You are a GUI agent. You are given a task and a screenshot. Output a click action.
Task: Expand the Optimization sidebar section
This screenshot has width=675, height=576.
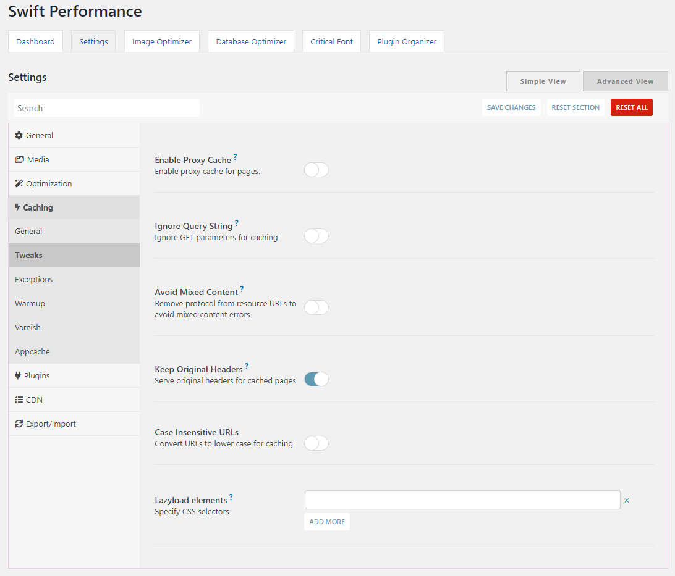point(74,183)
